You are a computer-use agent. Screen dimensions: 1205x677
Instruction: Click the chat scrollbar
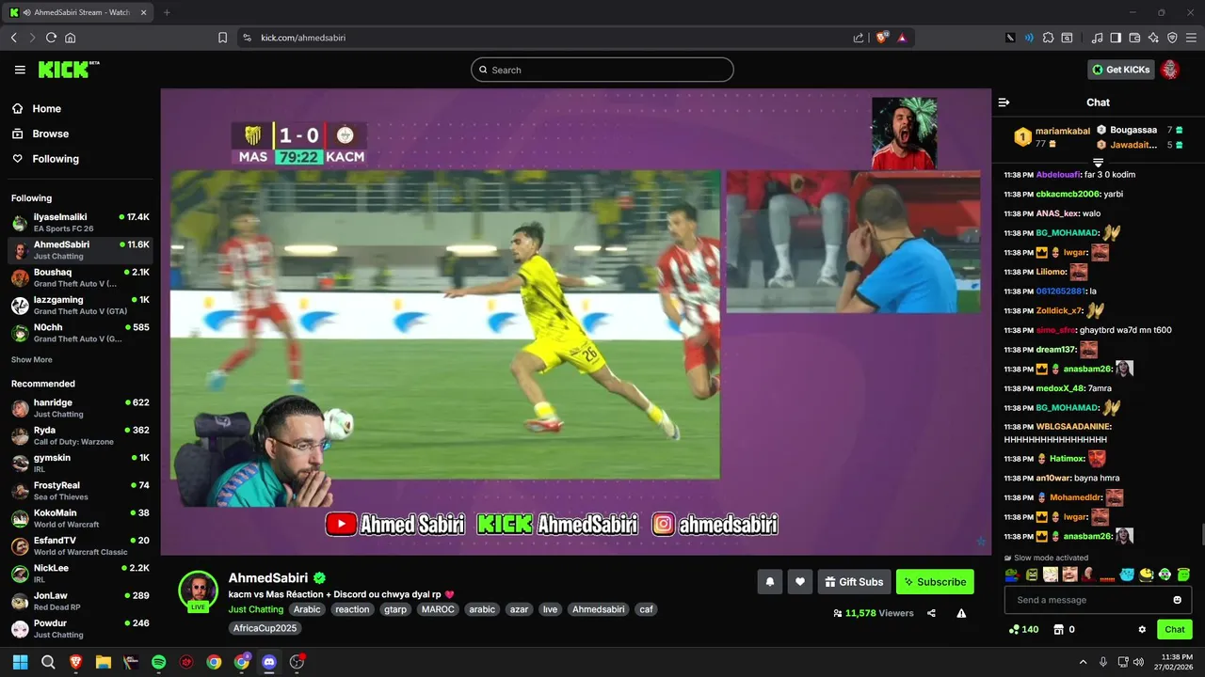tap(1201, 534)
